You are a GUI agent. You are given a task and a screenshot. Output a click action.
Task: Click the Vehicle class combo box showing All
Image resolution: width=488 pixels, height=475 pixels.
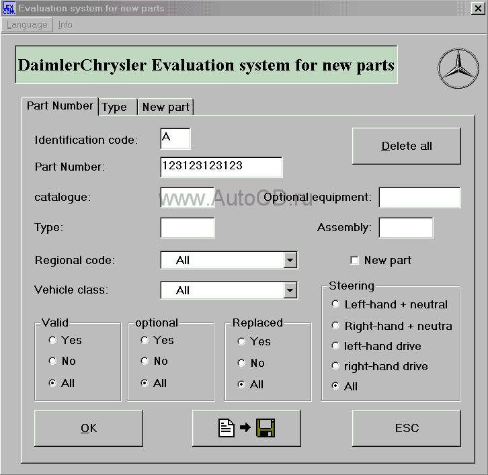229,290
